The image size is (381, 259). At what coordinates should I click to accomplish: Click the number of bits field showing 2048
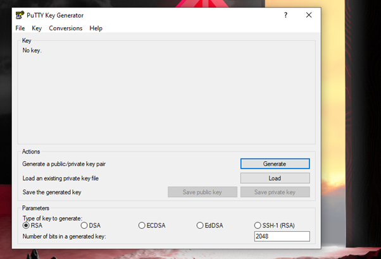coord(282,236)
